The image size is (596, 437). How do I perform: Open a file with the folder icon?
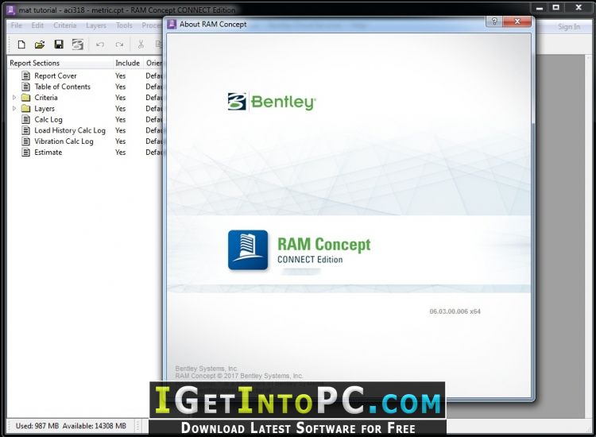[40, 44]
